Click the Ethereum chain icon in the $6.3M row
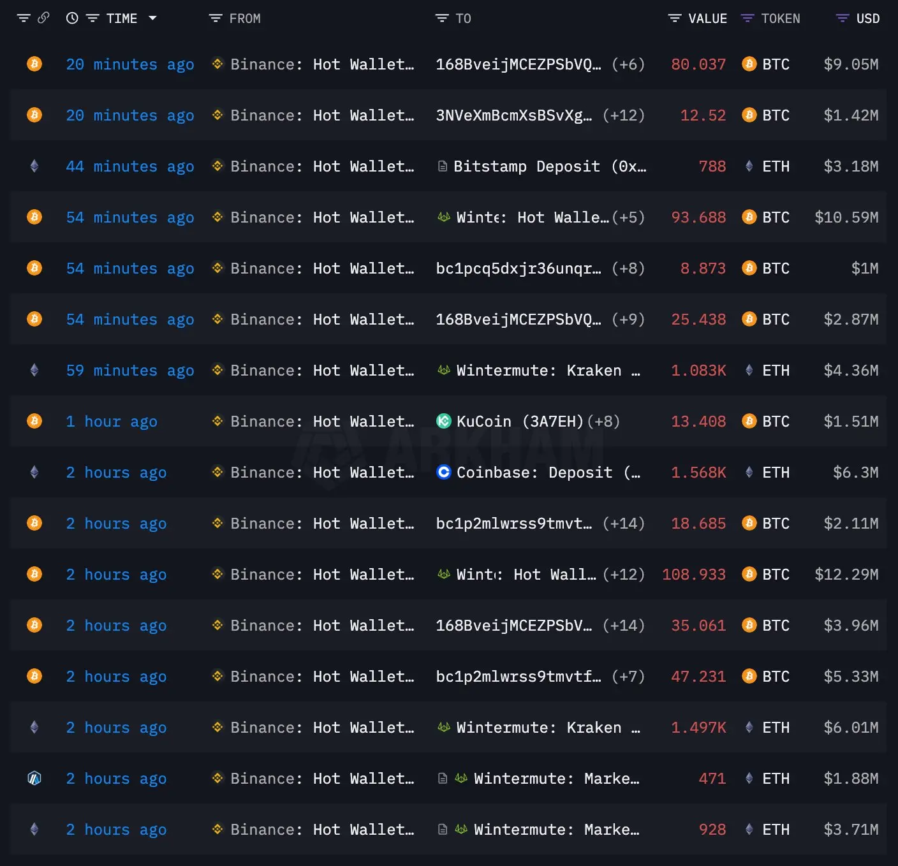The image size is (898, 866). coord(34,472)
